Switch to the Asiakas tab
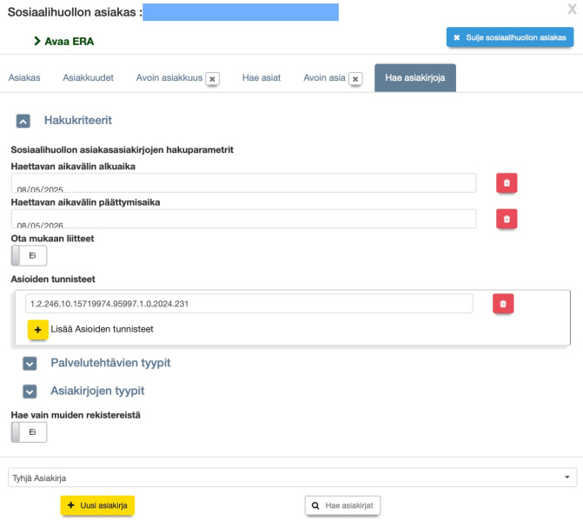This screenshot has height=520, width=583. 24,77
